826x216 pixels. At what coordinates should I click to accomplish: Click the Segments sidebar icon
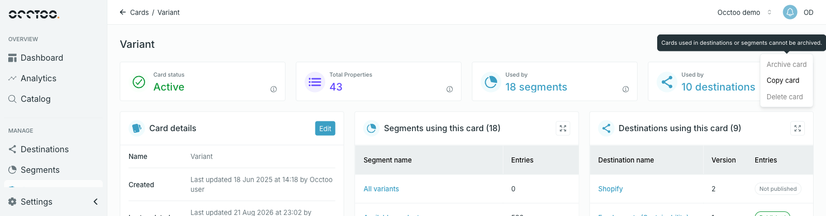click(12, 170)
